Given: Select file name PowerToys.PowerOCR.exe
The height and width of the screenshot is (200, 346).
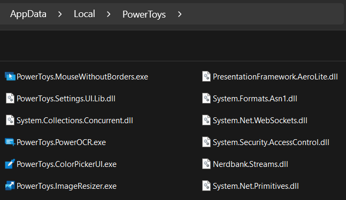Looking at the screenshot, I should pyautogui.click(x=61, y=142).
